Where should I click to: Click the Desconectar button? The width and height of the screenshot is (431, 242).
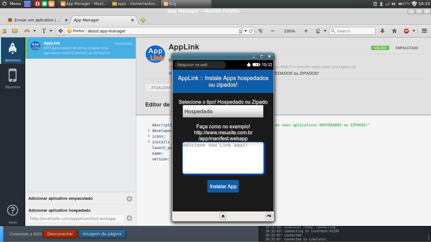[x=60, y=234]
